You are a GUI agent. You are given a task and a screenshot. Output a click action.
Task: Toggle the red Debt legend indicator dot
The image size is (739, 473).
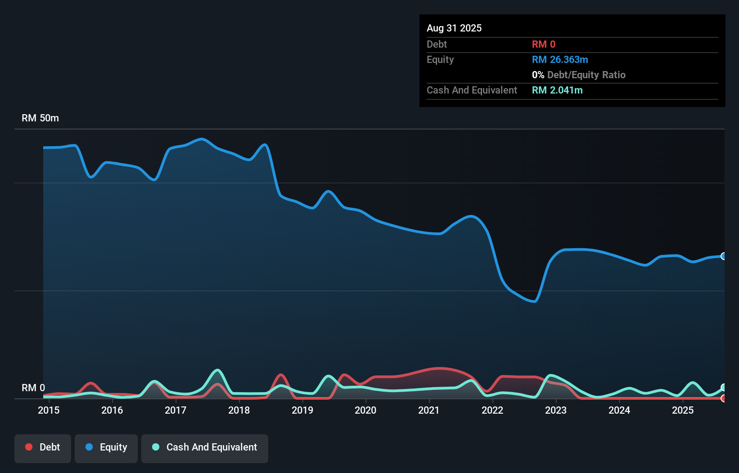28,447
